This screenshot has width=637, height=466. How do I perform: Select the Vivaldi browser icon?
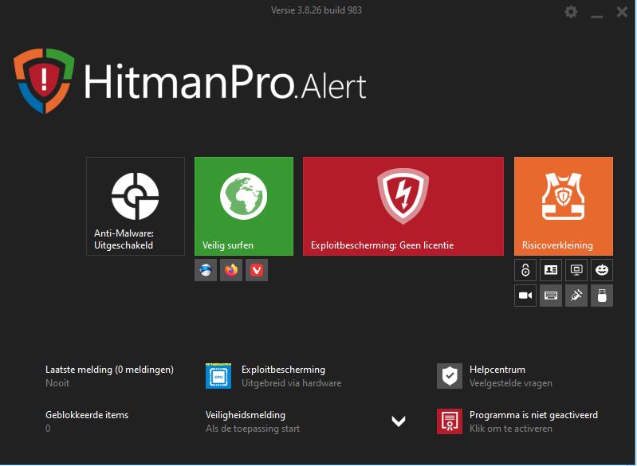click(257, 270)
